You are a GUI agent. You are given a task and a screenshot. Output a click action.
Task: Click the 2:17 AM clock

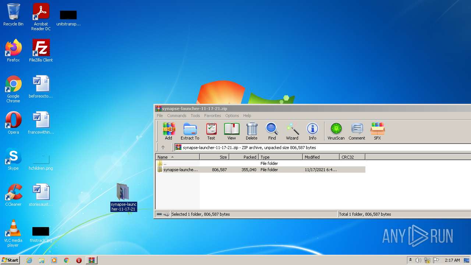(x=452, y=260)
